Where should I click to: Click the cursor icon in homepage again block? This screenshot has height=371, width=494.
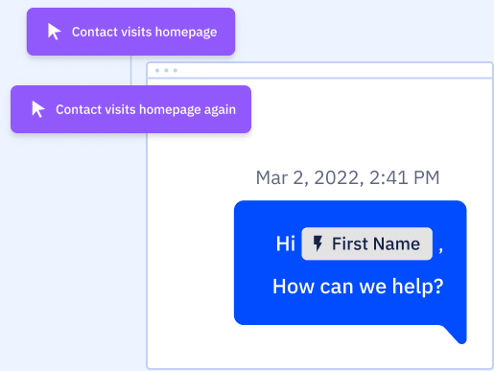click(x=38, y=109)
